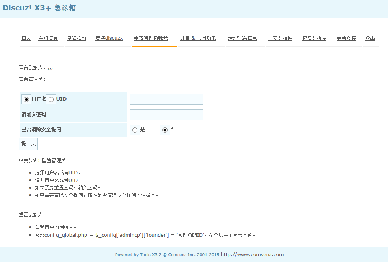
Task: Click the 请输入密码 label
Action: pyautogui.click(x=34, y=114)
